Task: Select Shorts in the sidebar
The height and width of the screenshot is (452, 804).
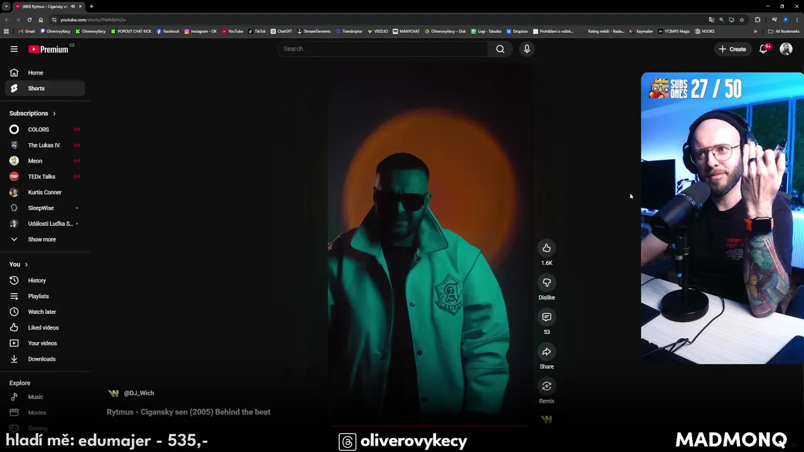Action: coord(45,89)
